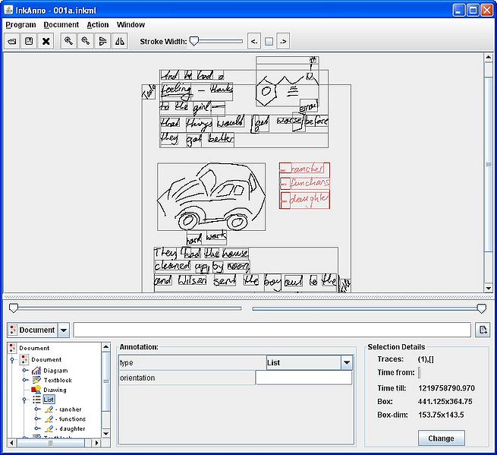
Task: Click the zoom out magnifier icon
Action: 85,41
